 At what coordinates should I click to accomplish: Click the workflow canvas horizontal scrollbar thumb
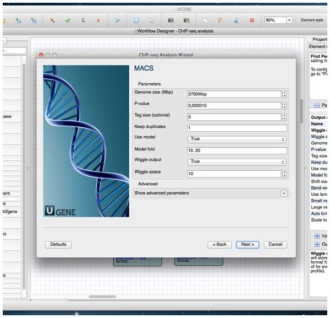point(102,297)
